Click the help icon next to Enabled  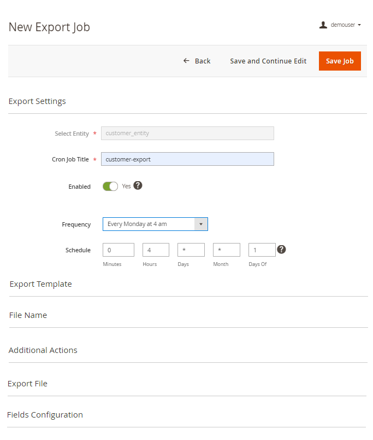click(x=138, y=186)
